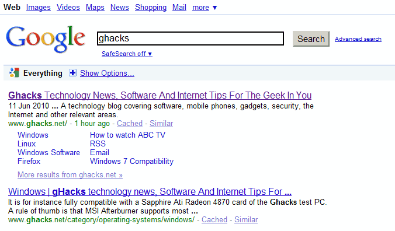
Task: Open the Ghacks Technology News result
Action: pyautogui.click(x=160, y=95)
